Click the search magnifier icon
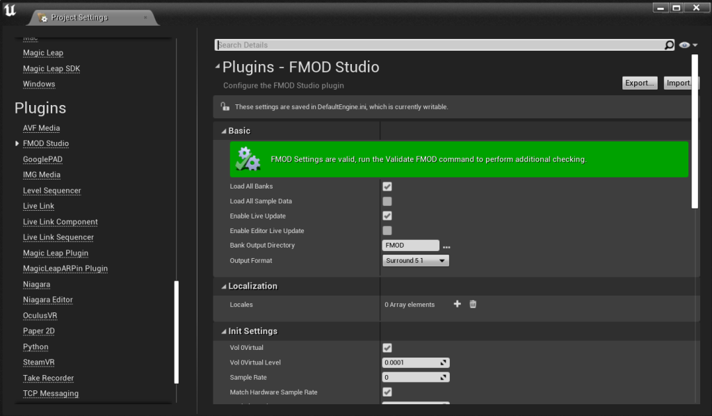 669,45
